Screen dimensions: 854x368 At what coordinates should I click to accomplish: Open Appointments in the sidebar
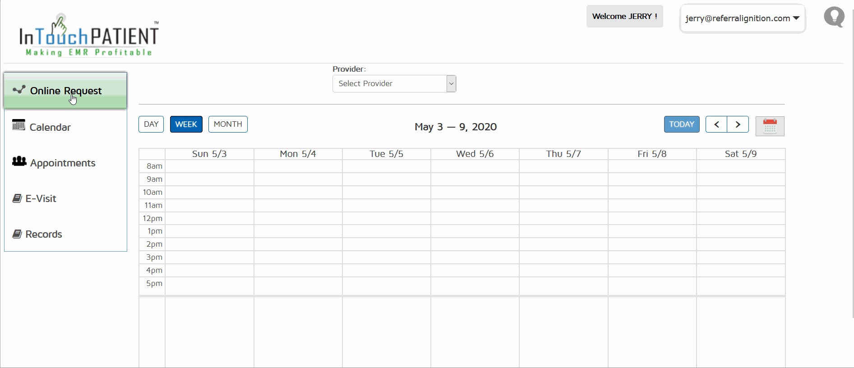point(62,163)
